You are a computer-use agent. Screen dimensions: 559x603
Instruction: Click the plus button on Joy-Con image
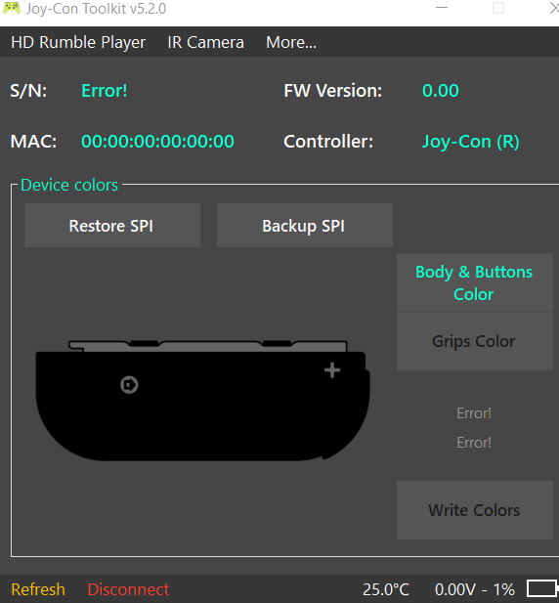pyautogui.click(x=332, y=370)
